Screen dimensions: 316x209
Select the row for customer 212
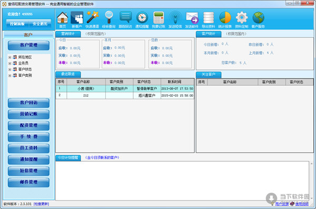(125, 95)
